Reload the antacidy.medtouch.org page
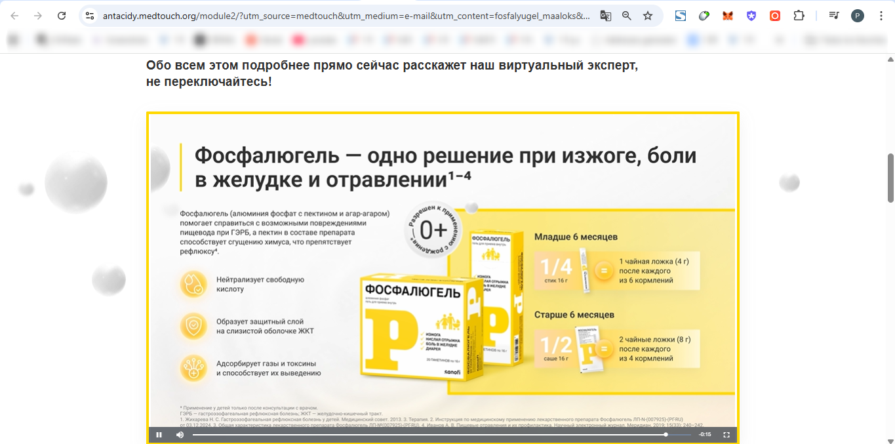Screen dimensions: 895x444 [x=62, y=16]
